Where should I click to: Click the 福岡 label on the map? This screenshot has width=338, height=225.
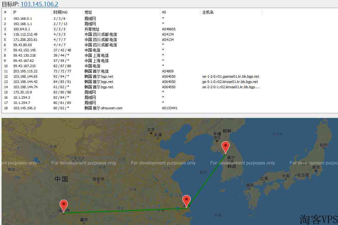pyautogui.click(x=250, y=185)
